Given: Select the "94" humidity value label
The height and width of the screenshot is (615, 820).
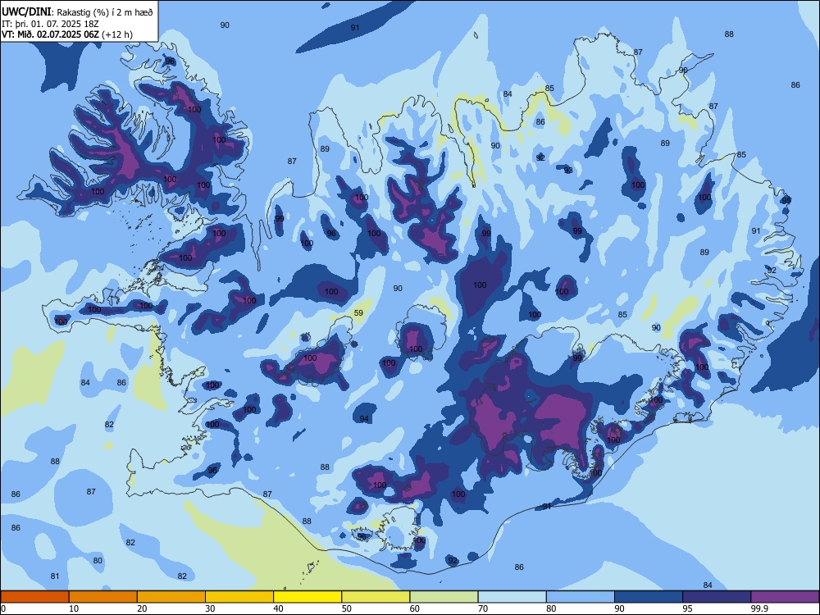Looking at the screenshot, I should 364,419.
